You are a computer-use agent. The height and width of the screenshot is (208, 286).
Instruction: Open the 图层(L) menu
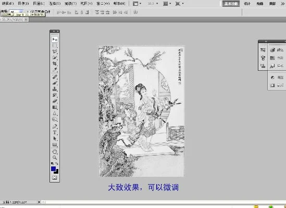[x=39, y=4]
